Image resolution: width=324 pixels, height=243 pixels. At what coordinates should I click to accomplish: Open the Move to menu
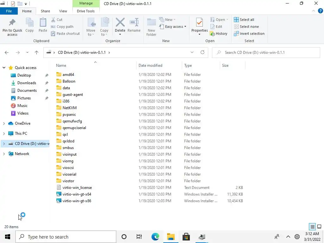[91, 27]
